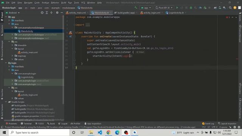Open the Logcat tool window
Screen dimensions: 242x136
point(63,124)
